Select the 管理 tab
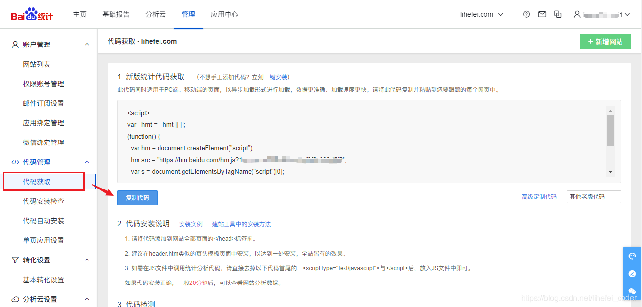This screenshot has height=307, width=642. (x=188, y=15)
